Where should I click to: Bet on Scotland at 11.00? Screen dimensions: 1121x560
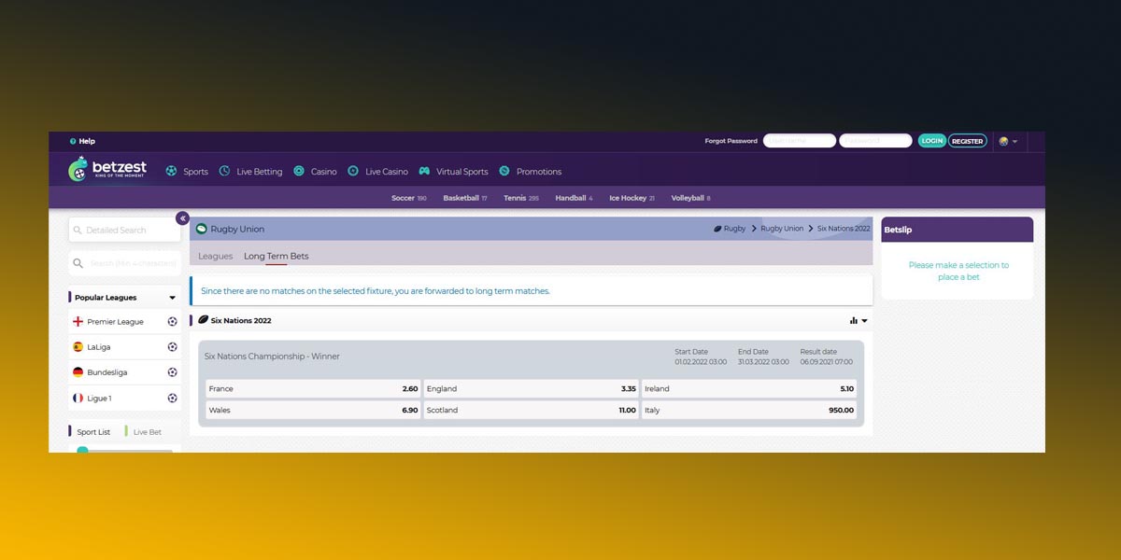(532, 410)
